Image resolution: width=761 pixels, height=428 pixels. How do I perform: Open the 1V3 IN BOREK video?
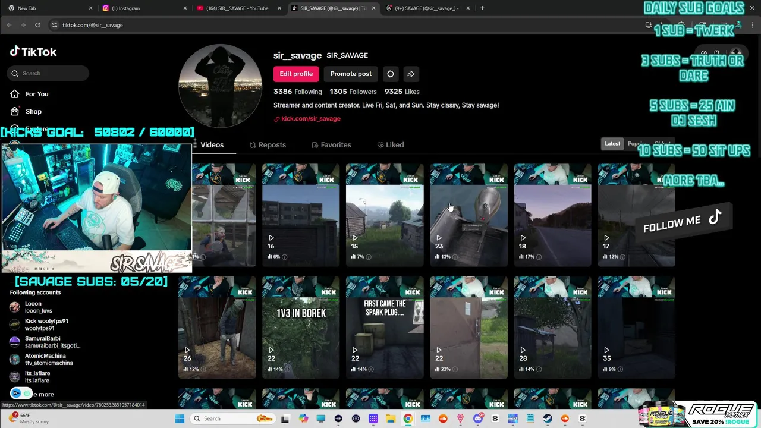(301, 328)
